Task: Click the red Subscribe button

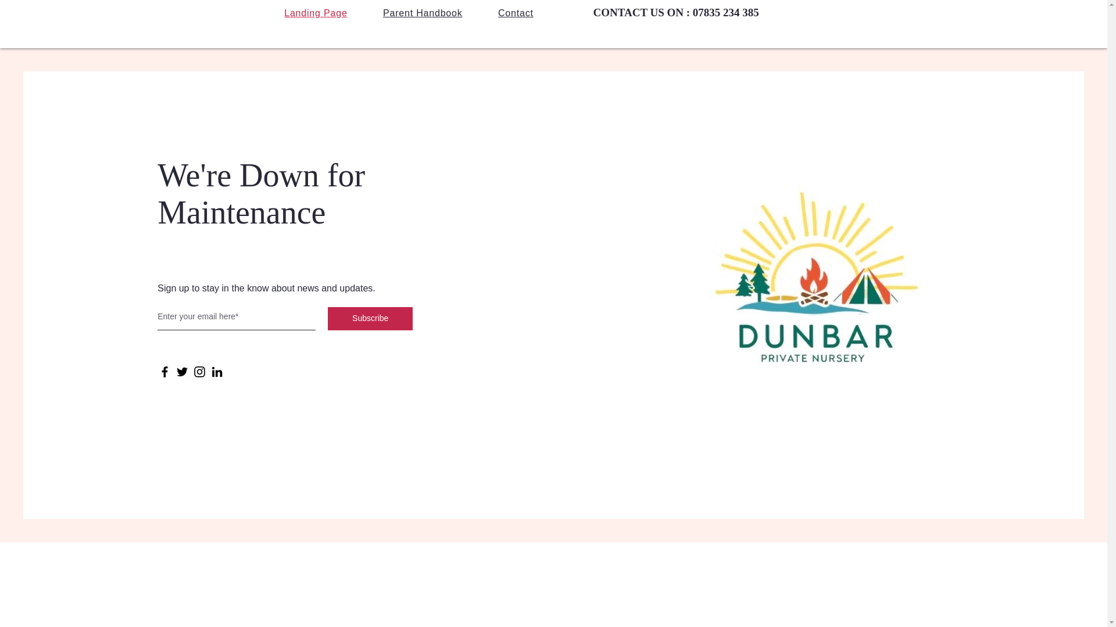Action: 370,319
